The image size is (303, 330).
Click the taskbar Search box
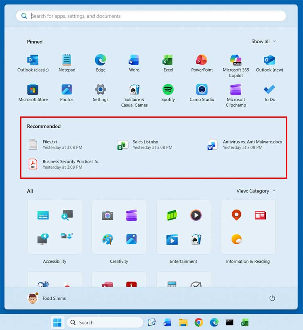pyautogui.click(x=105, y=322)
